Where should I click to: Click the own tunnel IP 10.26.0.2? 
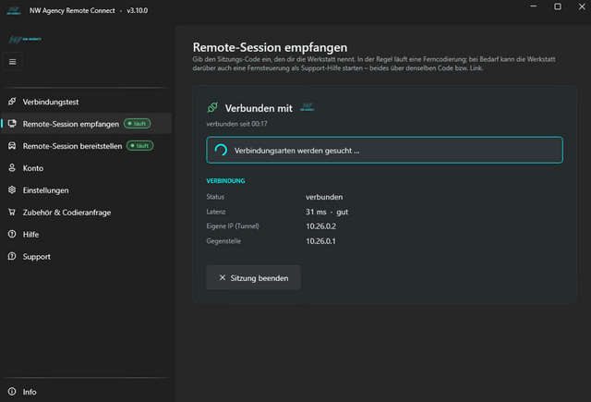[320, 226]
